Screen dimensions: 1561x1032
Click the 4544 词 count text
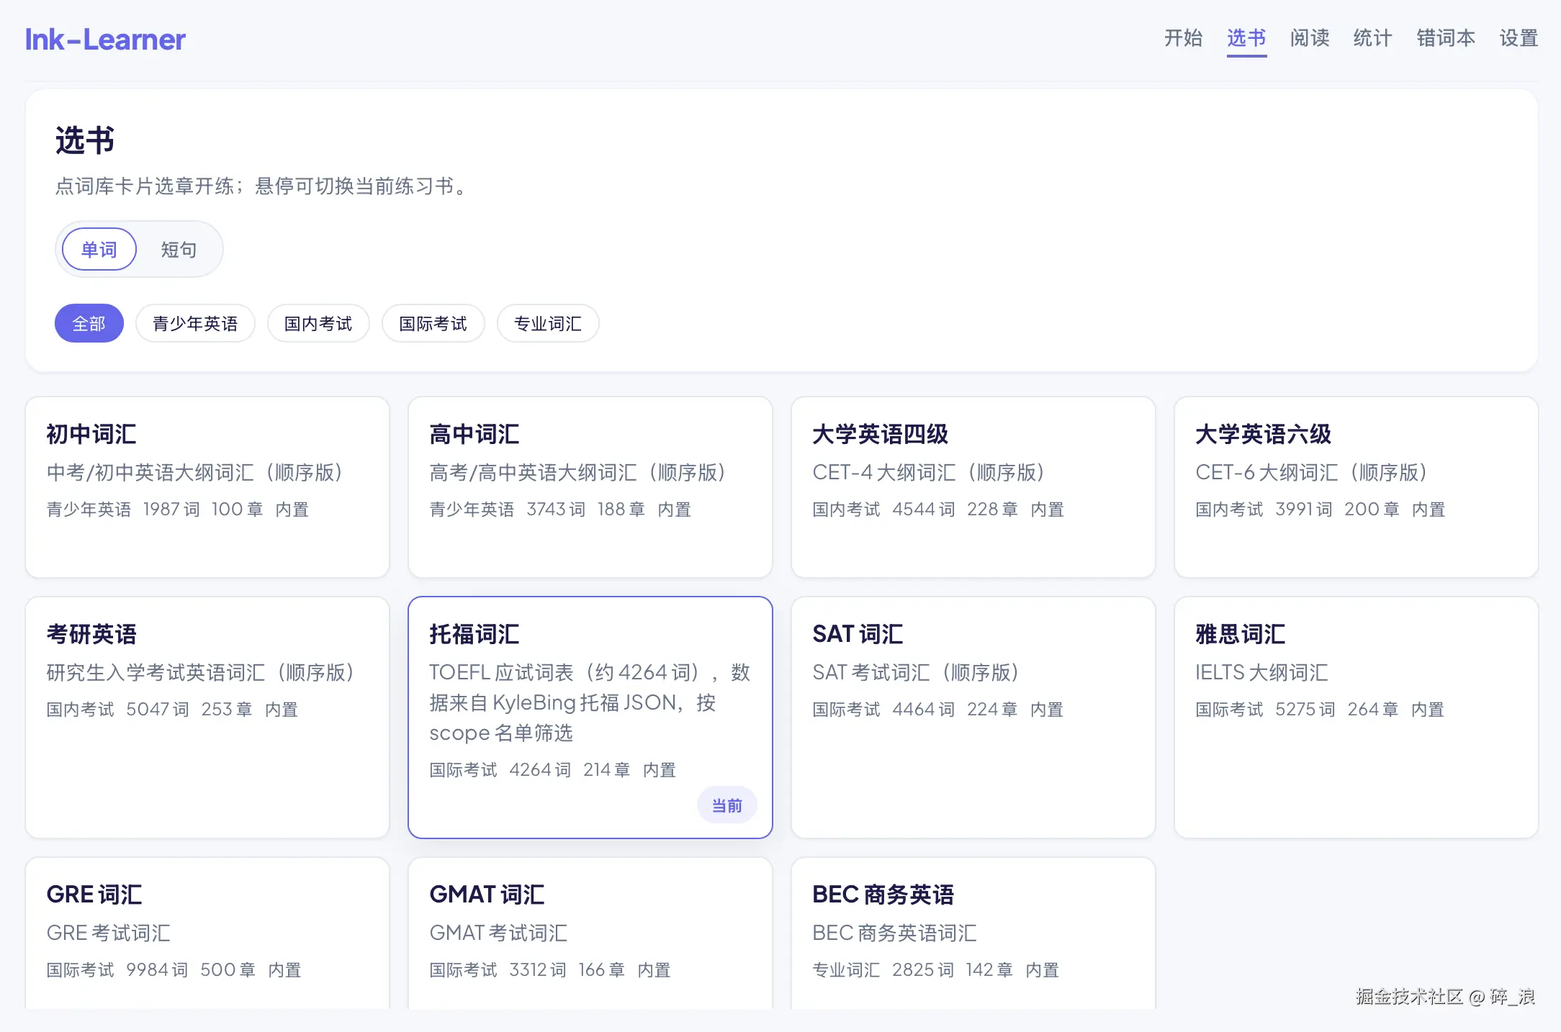[x=924, y=509]
